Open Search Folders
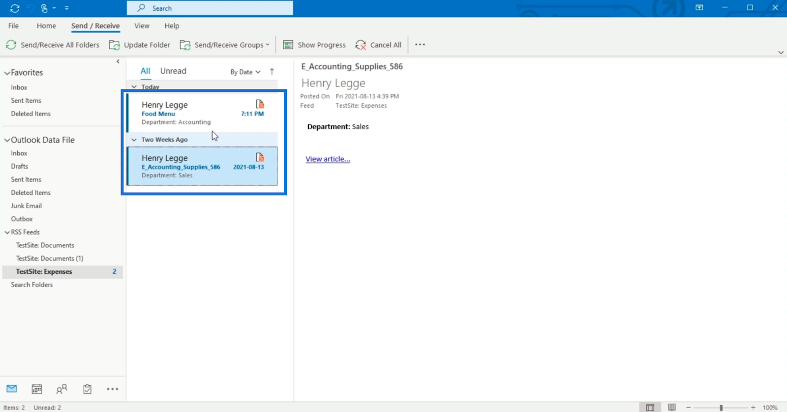 [31, 285]
